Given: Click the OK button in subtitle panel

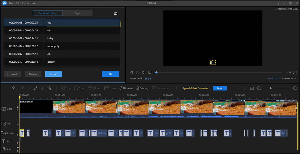Looking at the screenshot, I should point(110,74).
